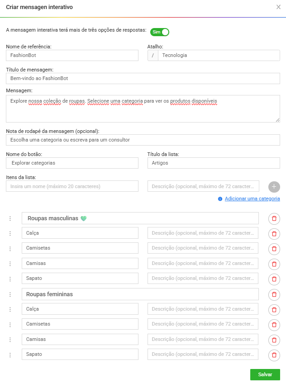This screenshot has height=383, width=286.
Task: Click the Mensagem text area resize handle
Action: [x=277, y=120]
